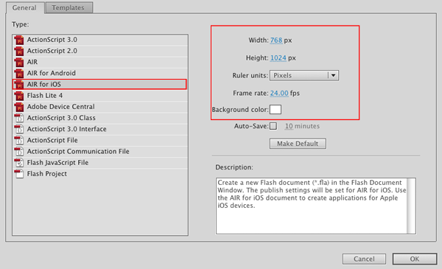Image resolution: width=442 pixels, height=269 pixels.
Task: Open the Templates tab
Action: coord(69,7)
